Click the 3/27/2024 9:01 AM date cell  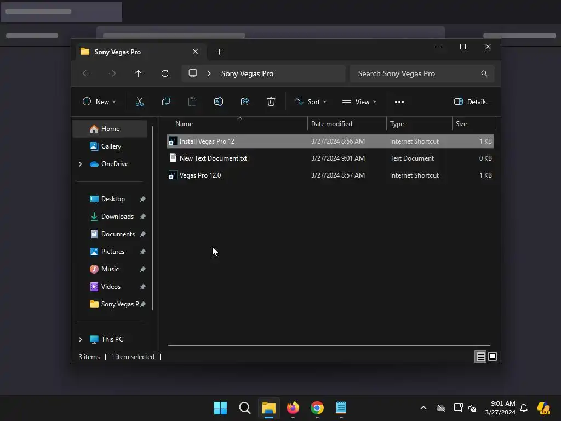[337, 158]
